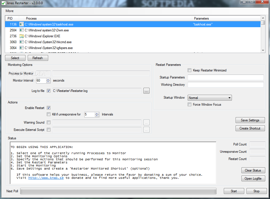Click the Explorer.EXE folder icon

pyautogui.click(x=22, y=36)
